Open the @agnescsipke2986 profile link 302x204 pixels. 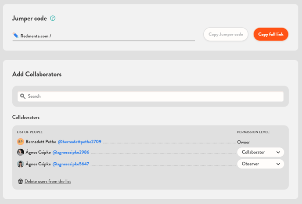(x=71, y=152)
